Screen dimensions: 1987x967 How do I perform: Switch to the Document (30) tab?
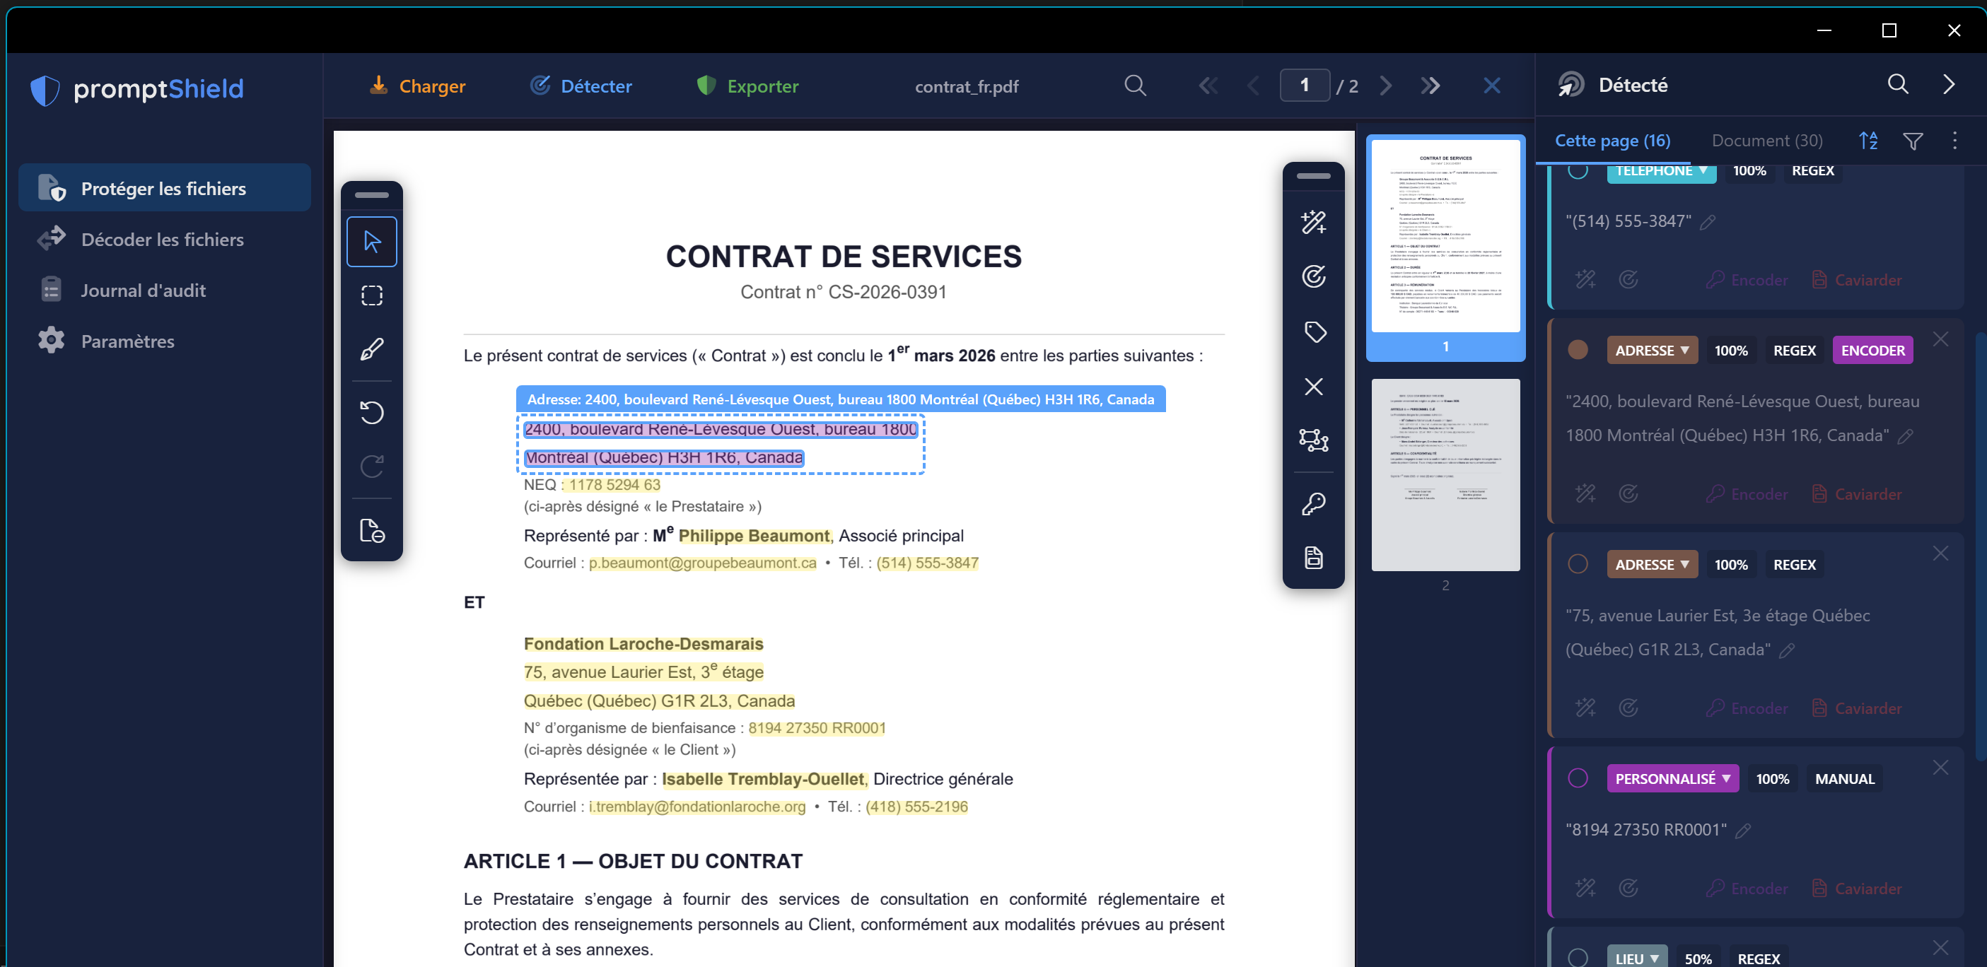(1767, 141)
